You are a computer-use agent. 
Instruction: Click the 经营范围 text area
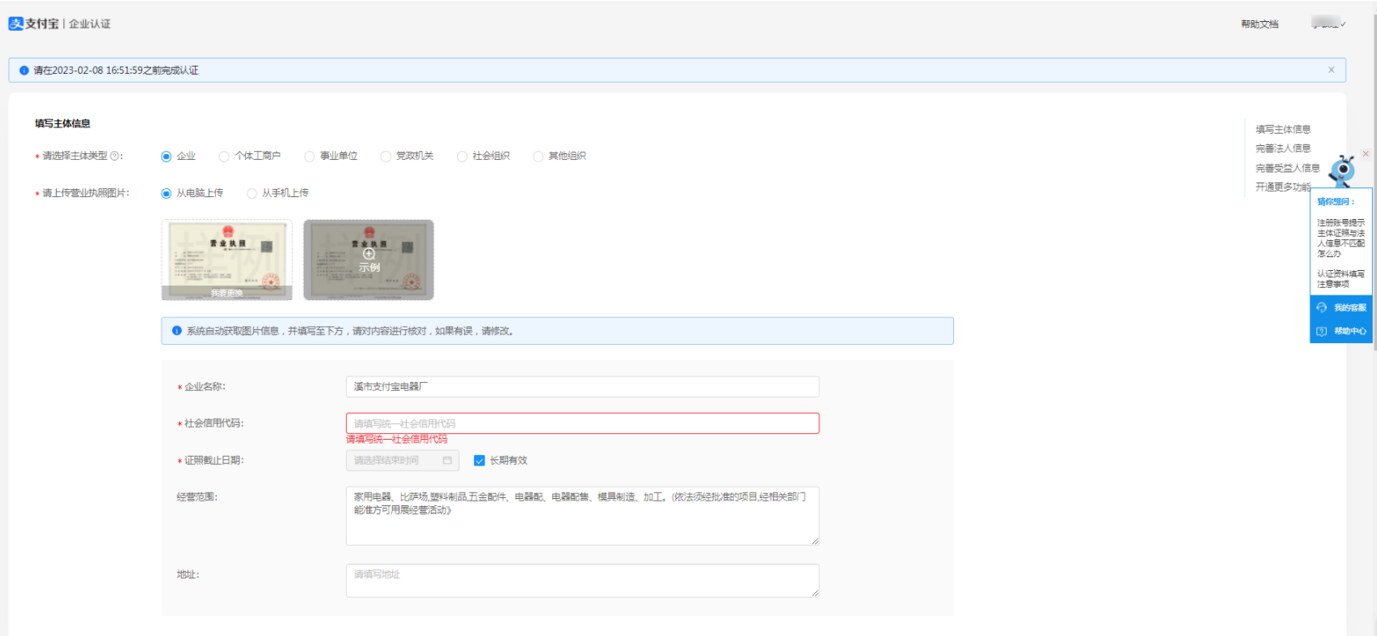tap(582, 516)
